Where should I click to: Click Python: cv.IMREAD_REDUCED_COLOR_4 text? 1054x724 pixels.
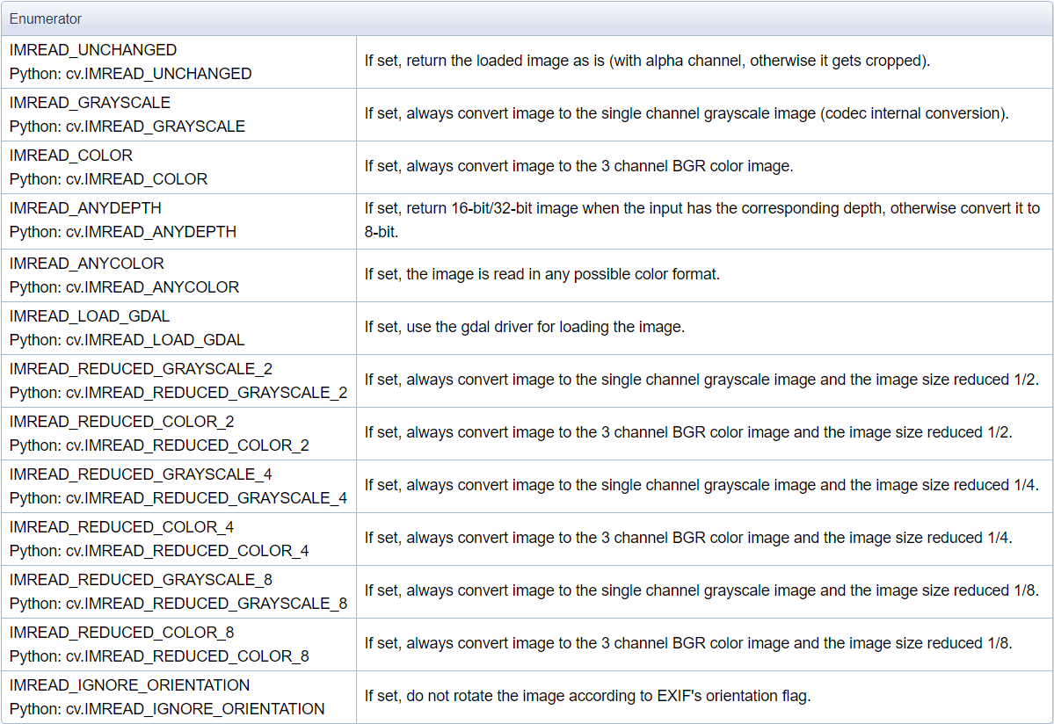[x=159, y=551]
